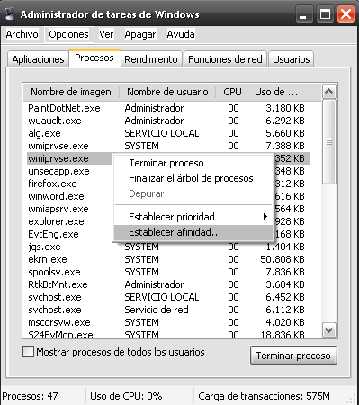Choose Finalizar el árbol de procesos
Screen dimensions: 359x405
click(193, 178)
